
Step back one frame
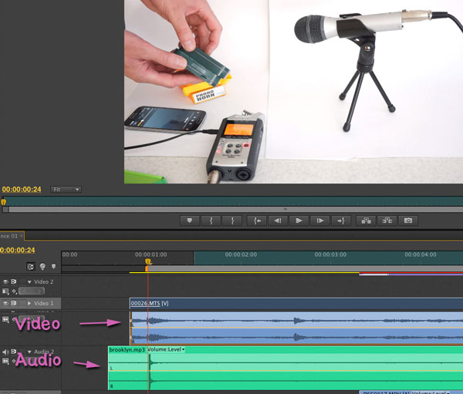tap(278, 221)
